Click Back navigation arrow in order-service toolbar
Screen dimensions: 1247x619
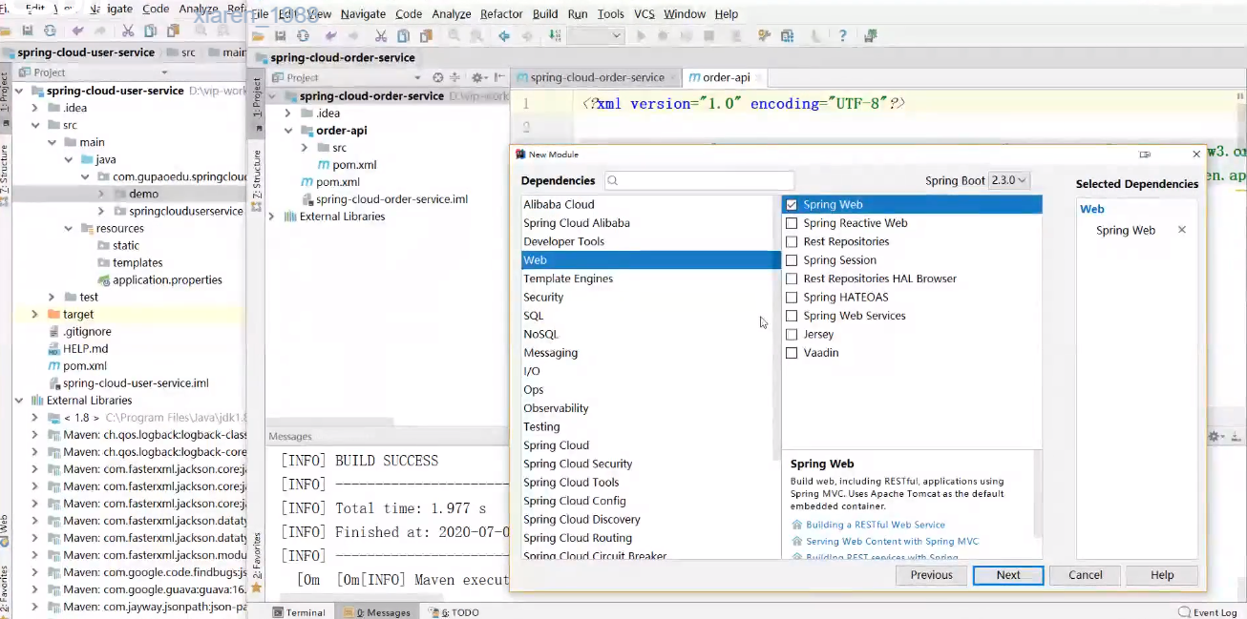pos(503,36)
